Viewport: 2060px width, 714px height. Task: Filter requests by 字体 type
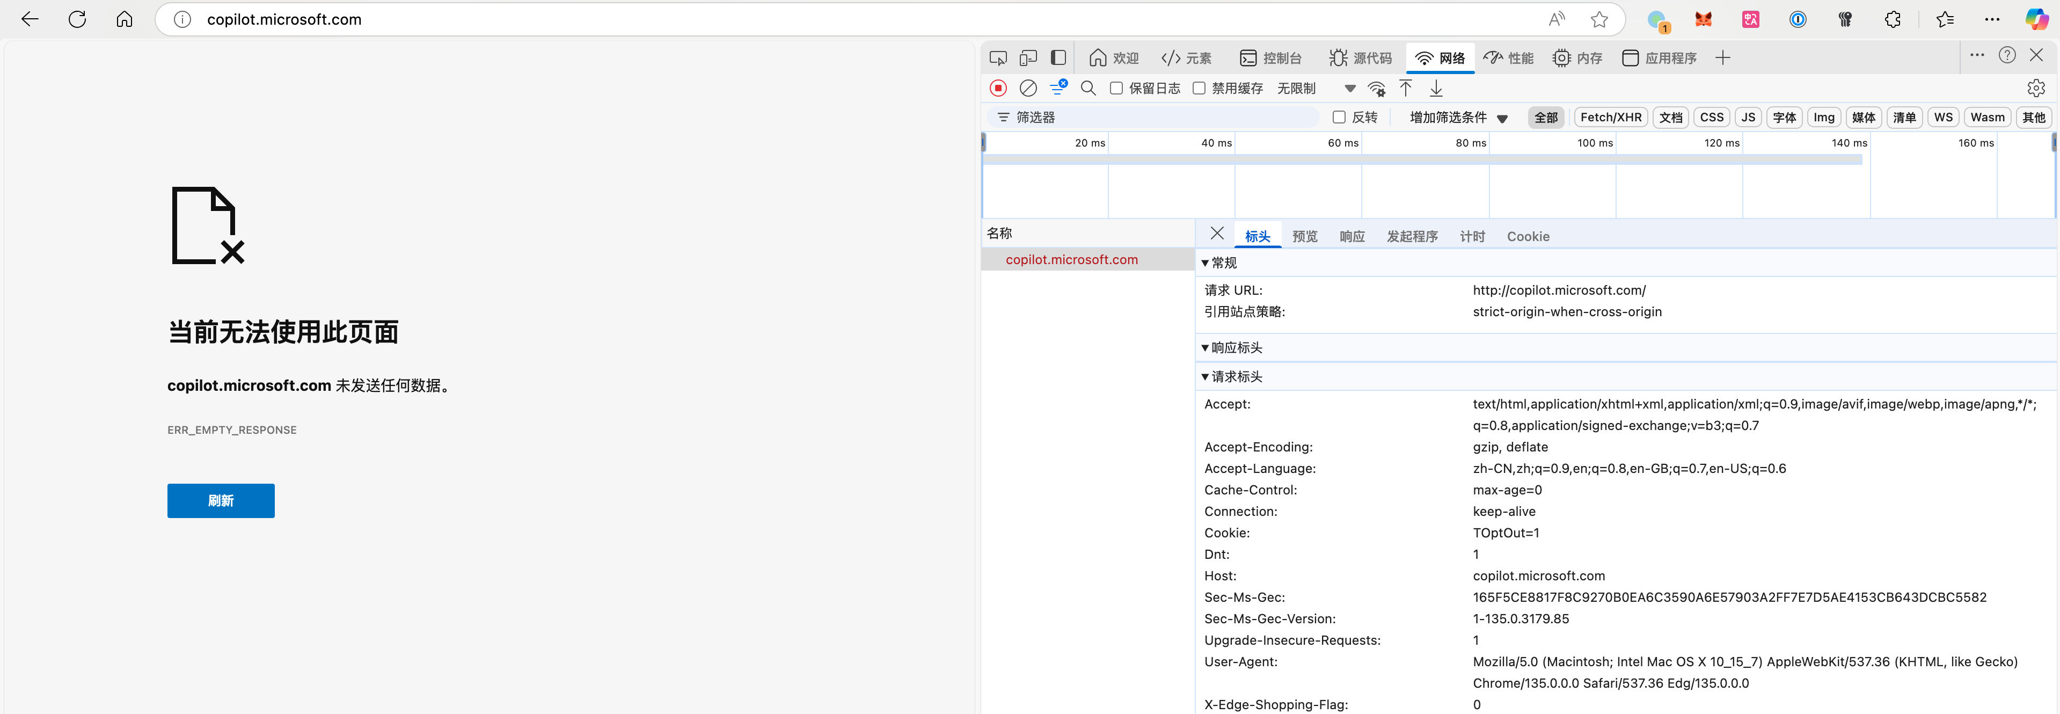tap(1784, 116)
